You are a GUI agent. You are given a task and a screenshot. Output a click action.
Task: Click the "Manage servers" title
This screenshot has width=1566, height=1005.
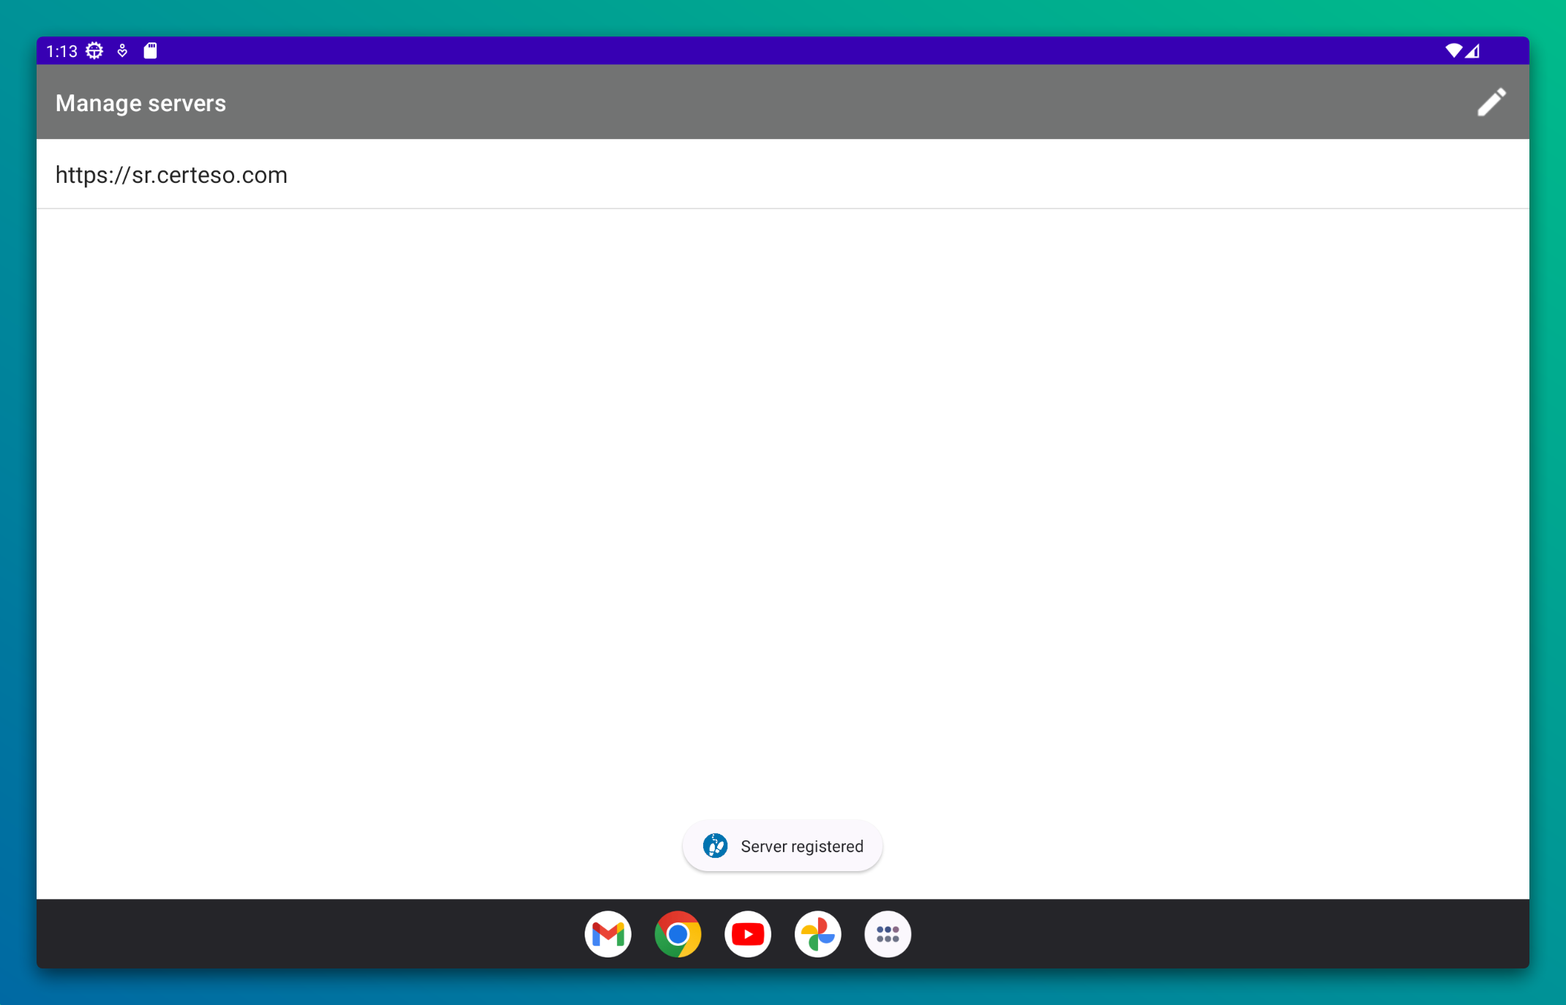click(141, 103)
